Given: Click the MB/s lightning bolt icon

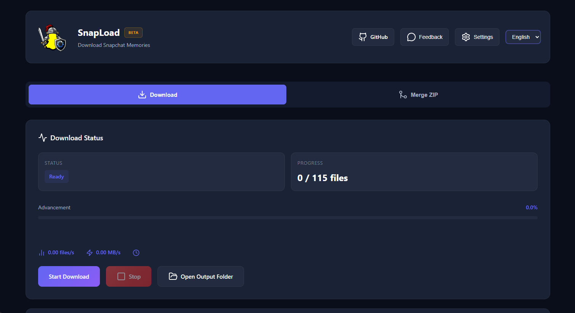Looking at the screenshot, I should click(90, 253).
